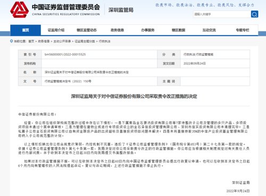Go to 政务信息 in the breadcrumb
Viewport: 266px width, 196px height.
coord(44,41)
